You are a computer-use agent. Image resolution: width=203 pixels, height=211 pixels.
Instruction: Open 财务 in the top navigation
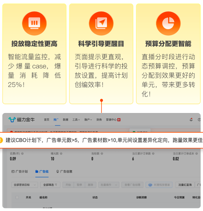tap(99, 119)
